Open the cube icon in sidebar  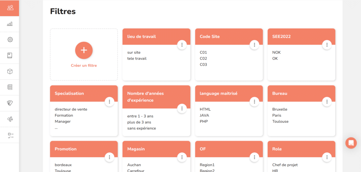pyautogui.click(x=10, y=71)
